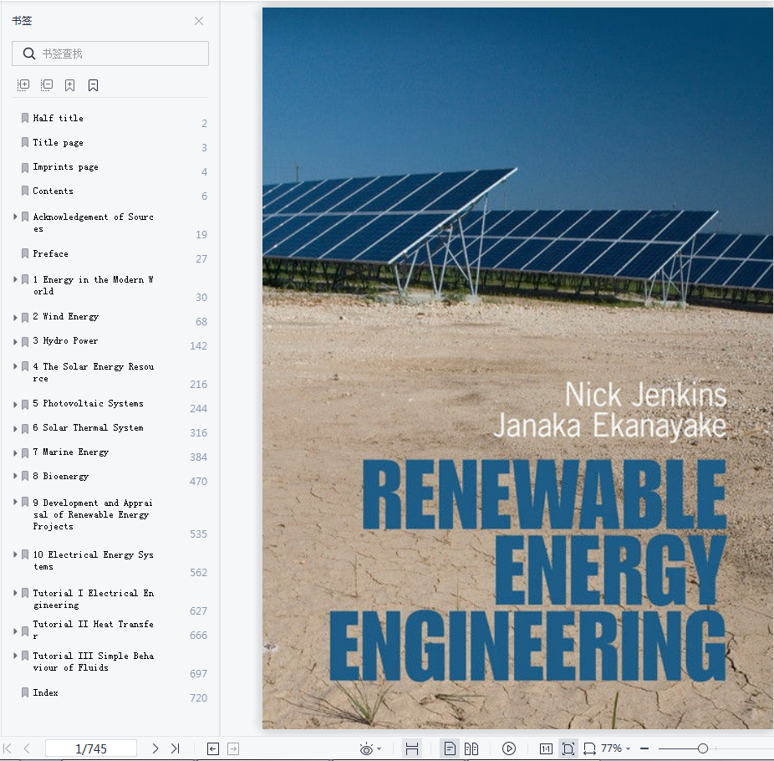
Task: Open the Imprints page bookmark
Action: tap(65, 167)
